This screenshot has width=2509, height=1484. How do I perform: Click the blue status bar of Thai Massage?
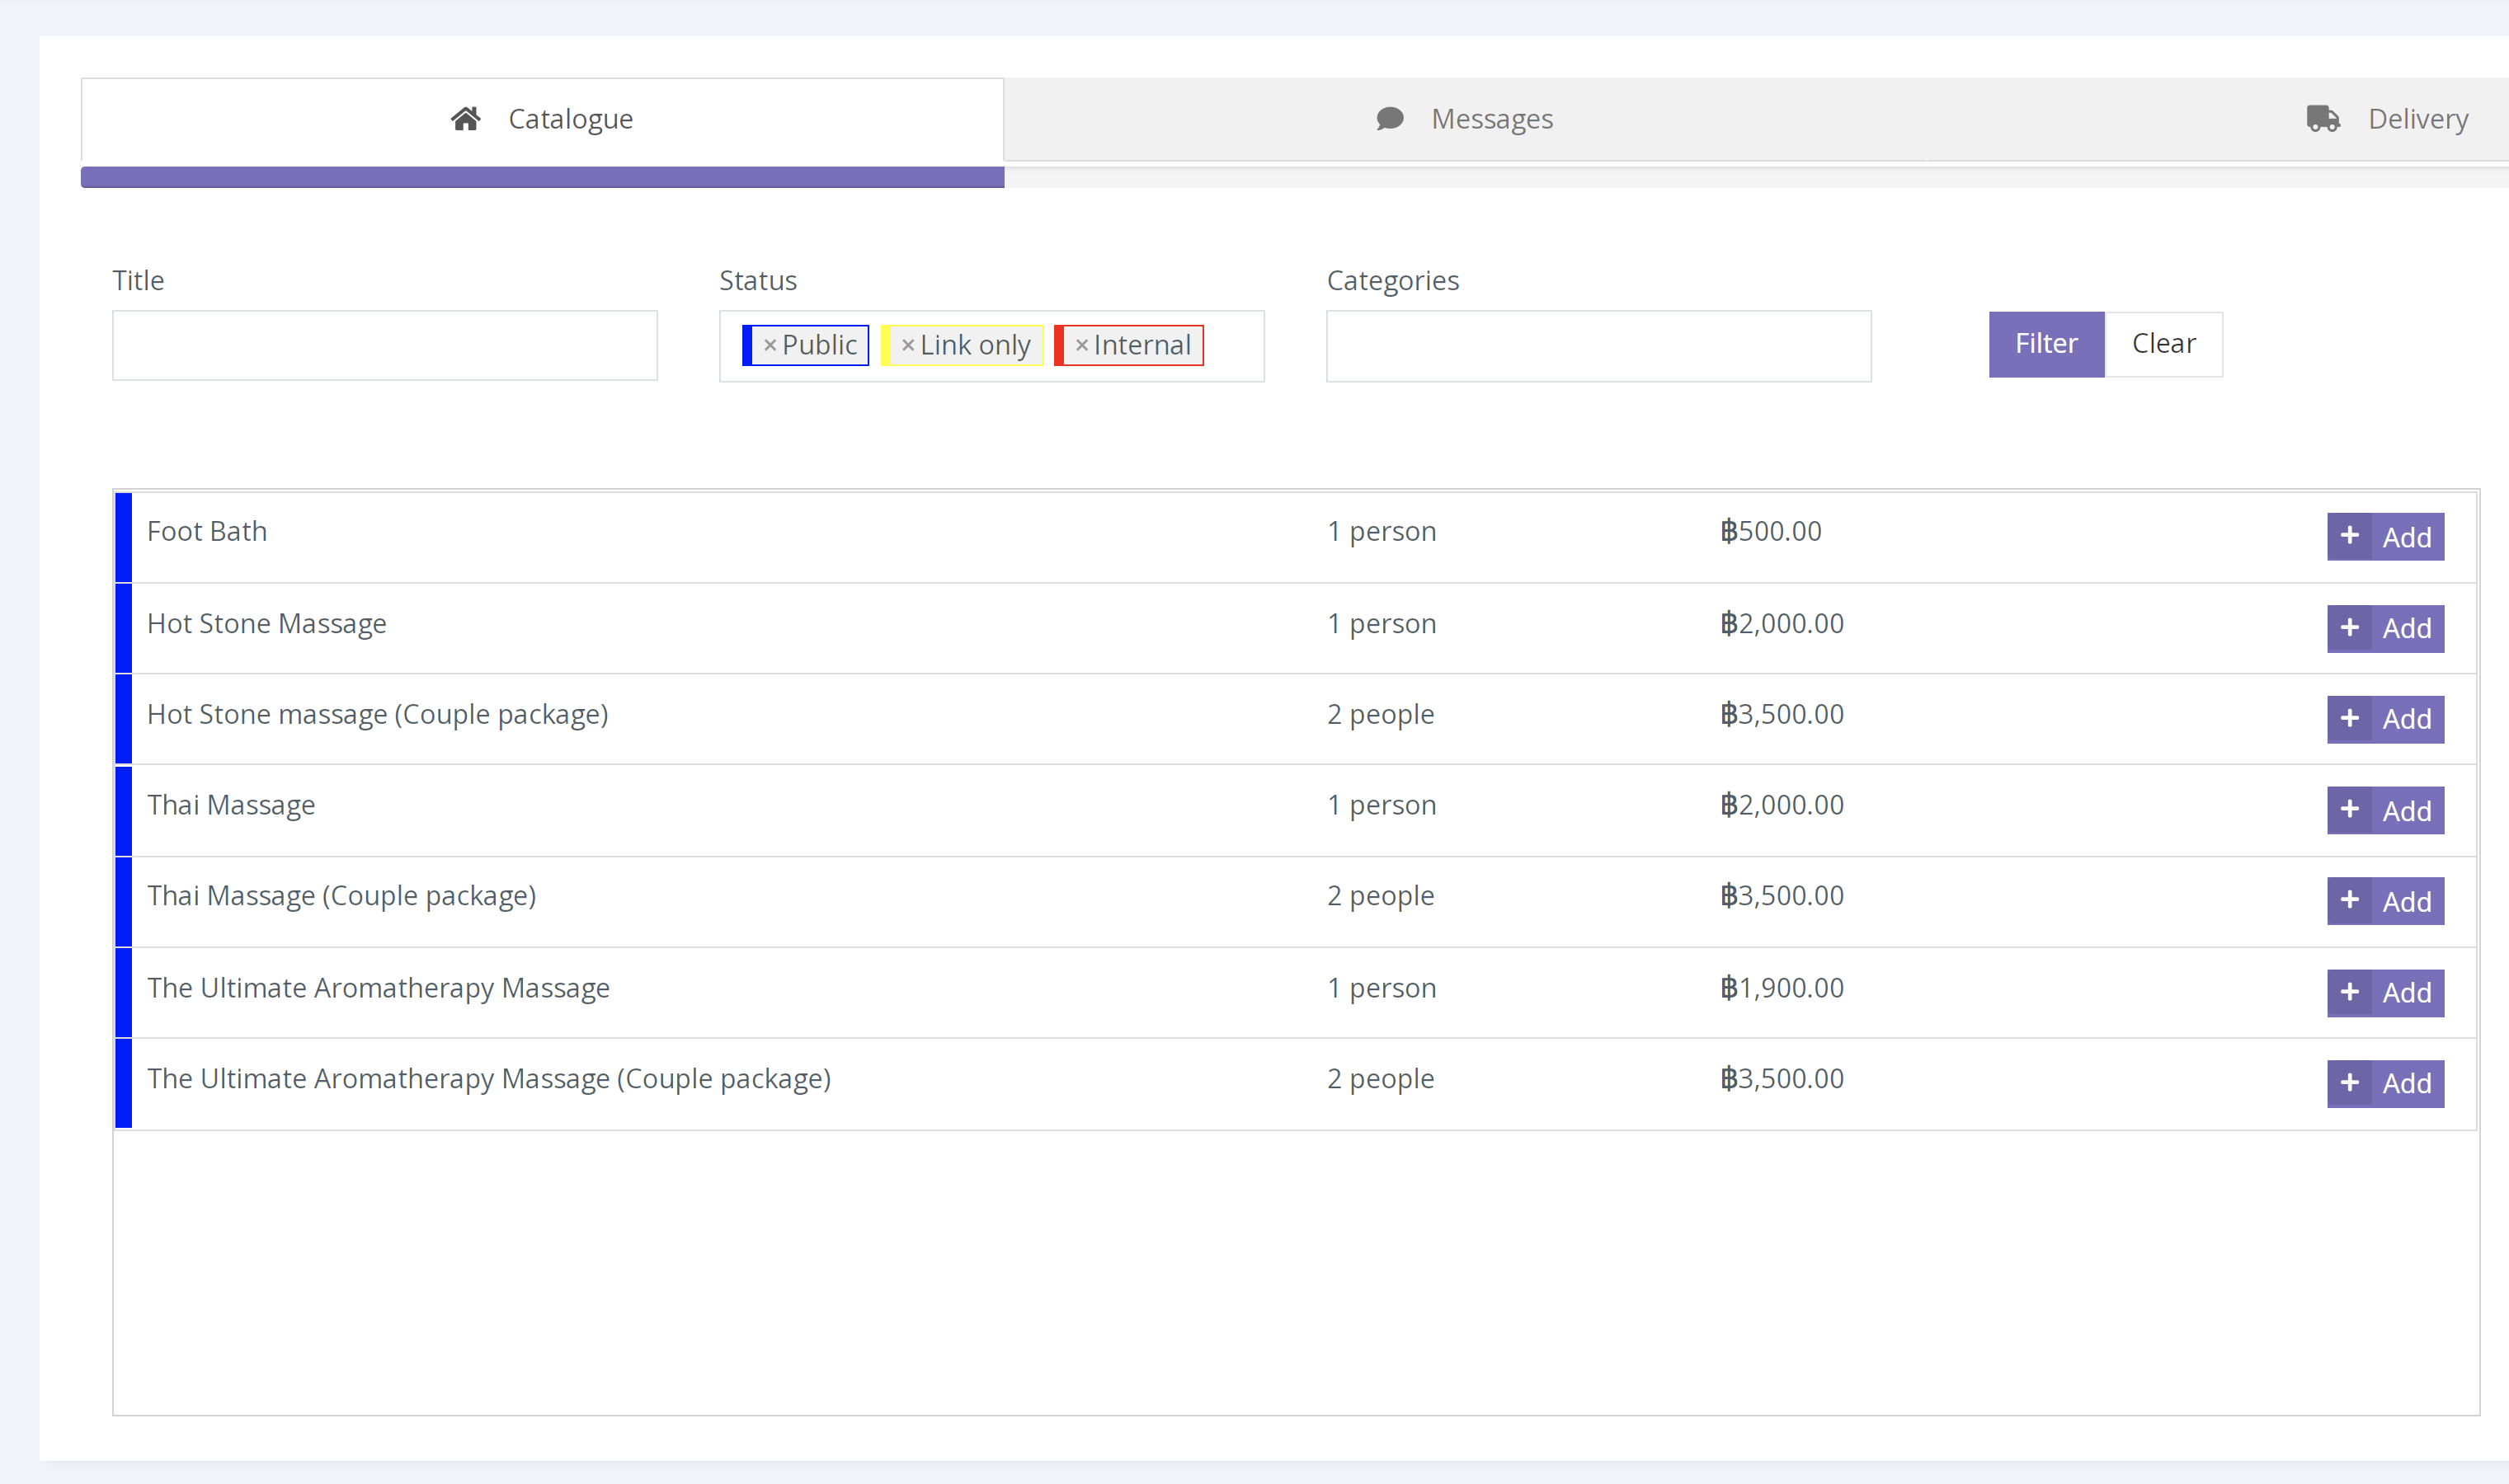[123, 811]
